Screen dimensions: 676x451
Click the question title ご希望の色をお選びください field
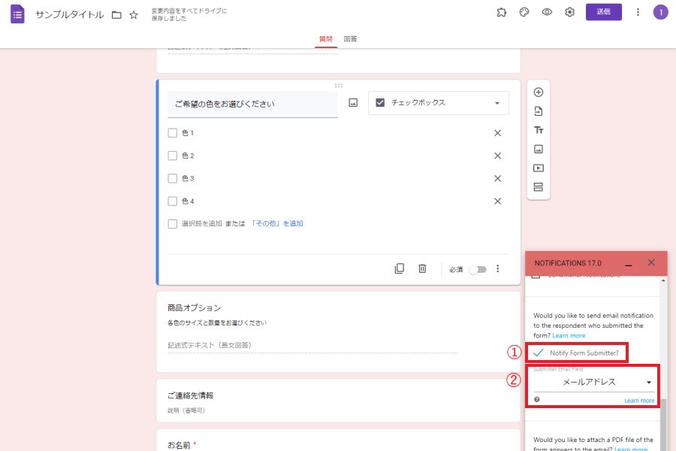[252, 104]
